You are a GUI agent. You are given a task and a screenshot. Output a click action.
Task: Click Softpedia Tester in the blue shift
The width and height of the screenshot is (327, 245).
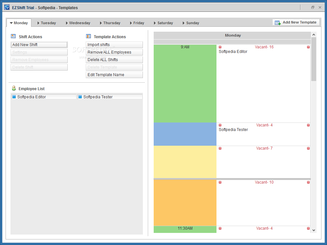click(x=233, y=130)
